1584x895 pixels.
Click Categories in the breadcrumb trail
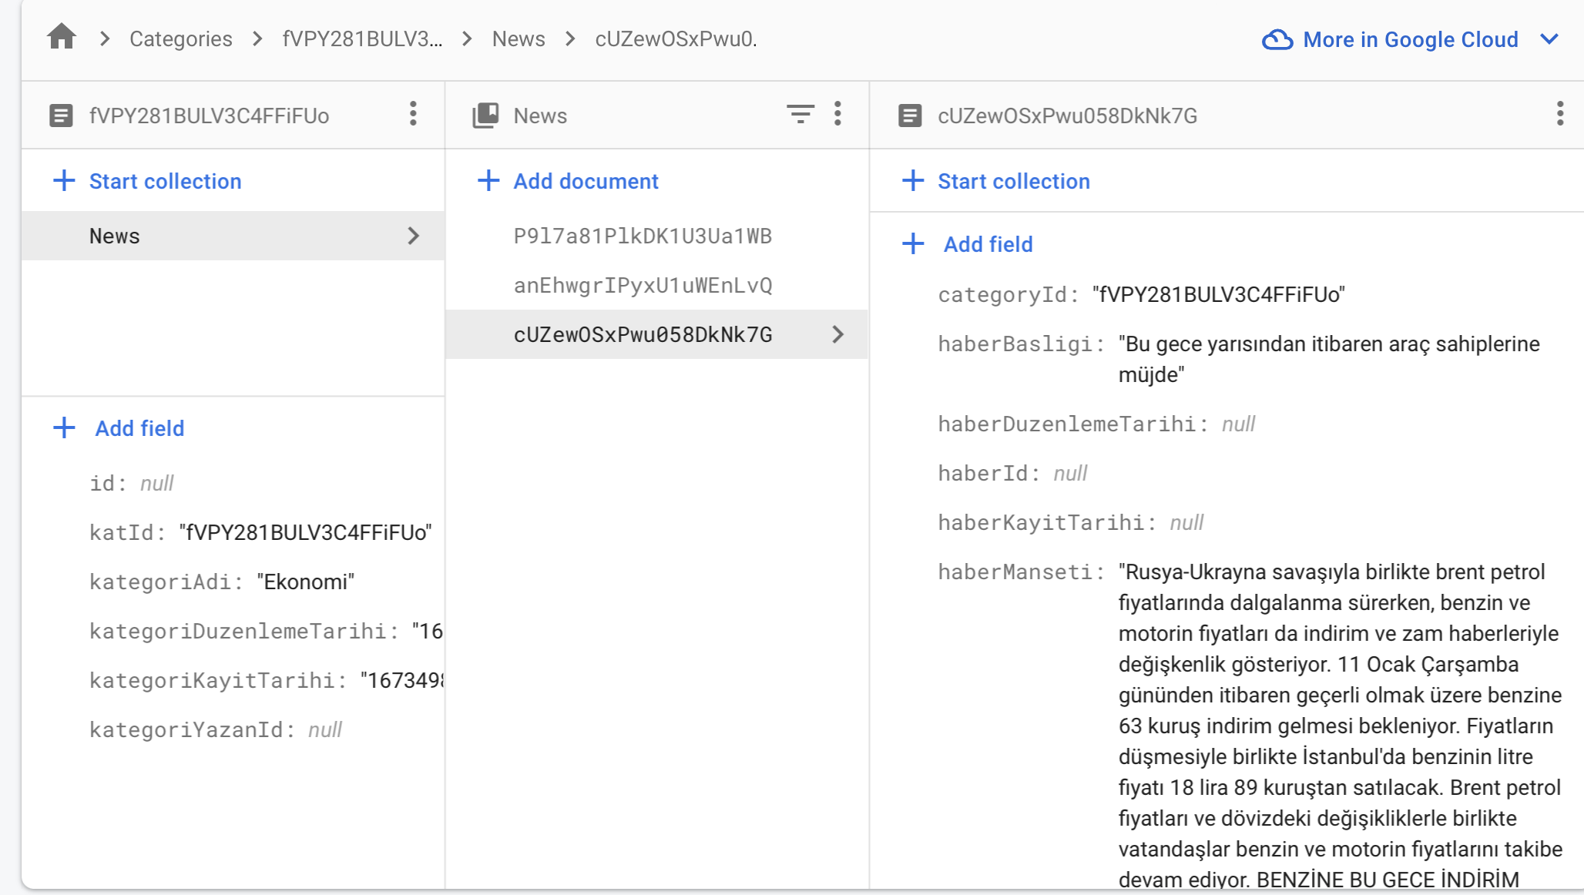tap(180, 39)
